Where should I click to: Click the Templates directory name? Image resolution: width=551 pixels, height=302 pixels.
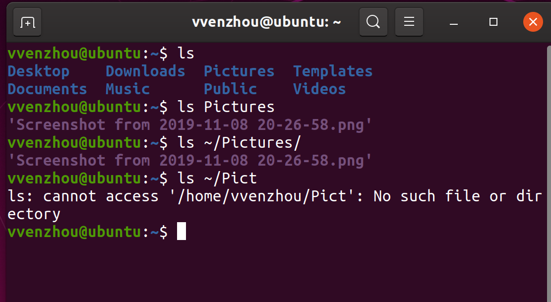333,71
